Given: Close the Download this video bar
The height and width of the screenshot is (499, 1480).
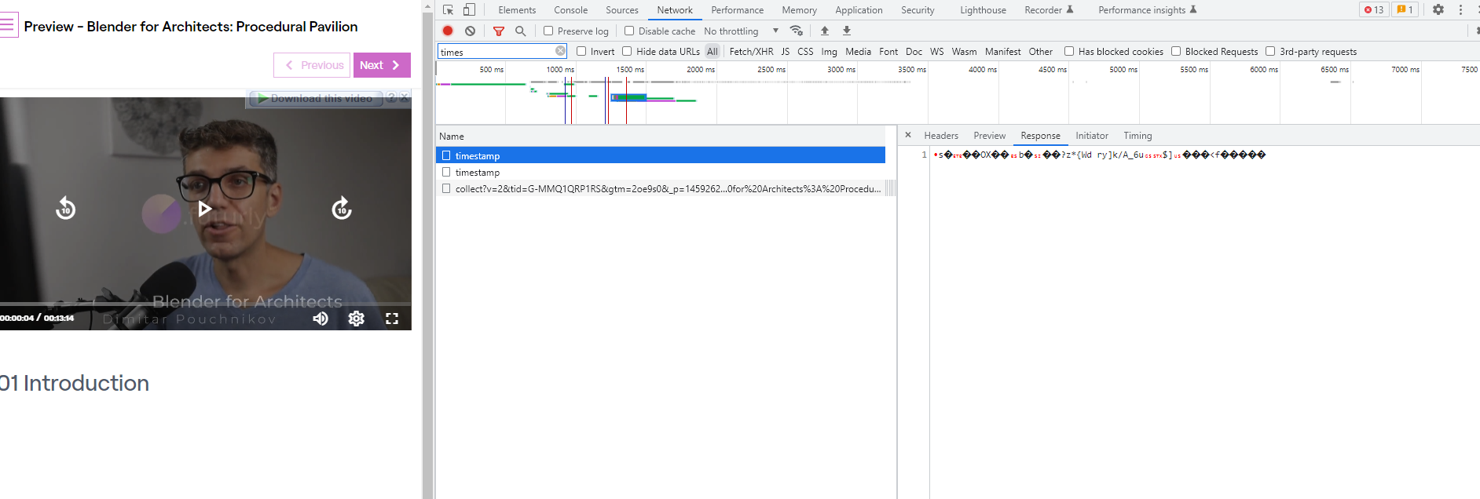Looking at the screenshot, I should (x=405, y=97).
